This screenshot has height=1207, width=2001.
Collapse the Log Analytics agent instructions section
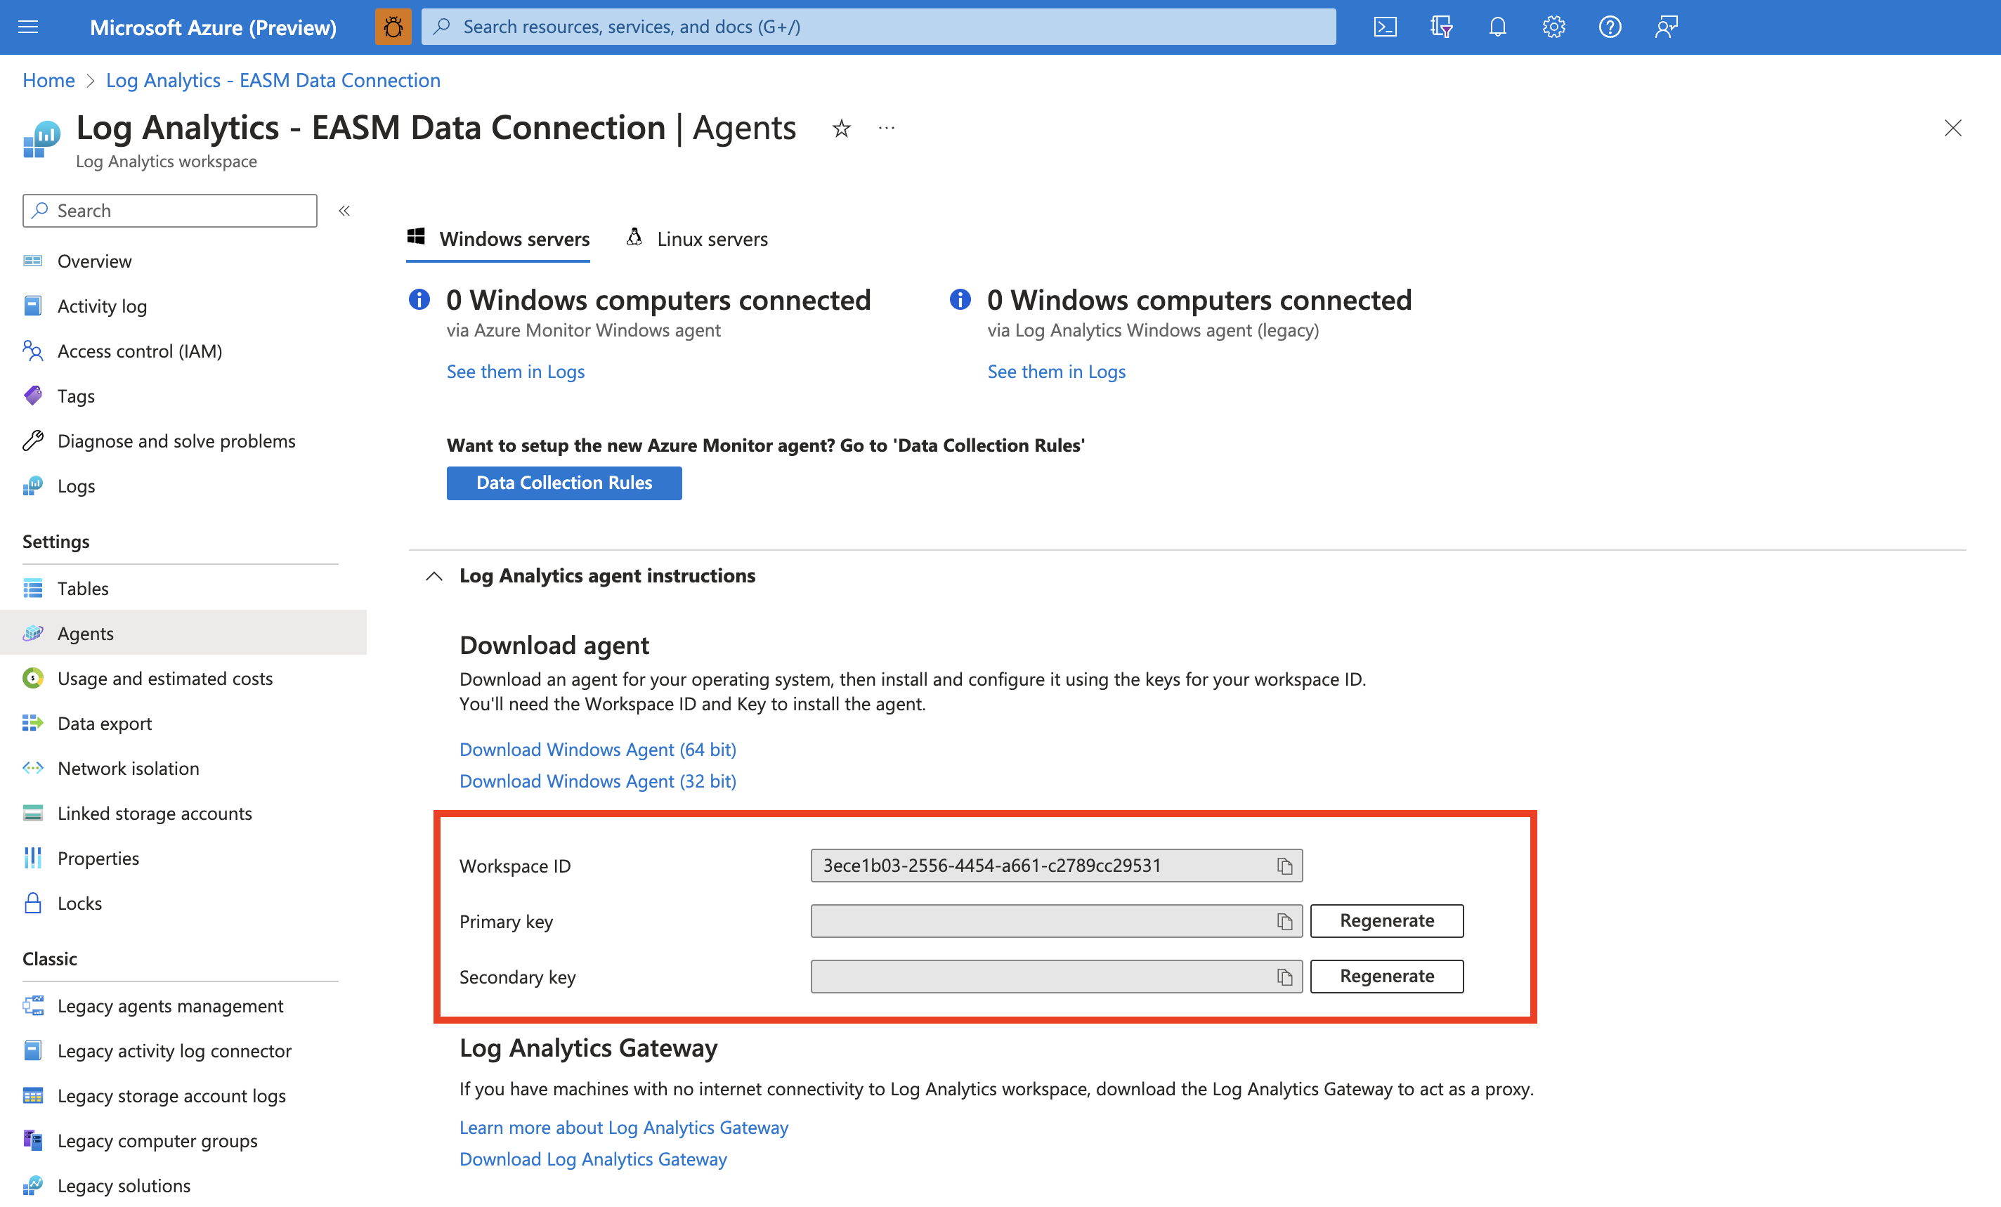pyautogui.click(x=433, y=574)
